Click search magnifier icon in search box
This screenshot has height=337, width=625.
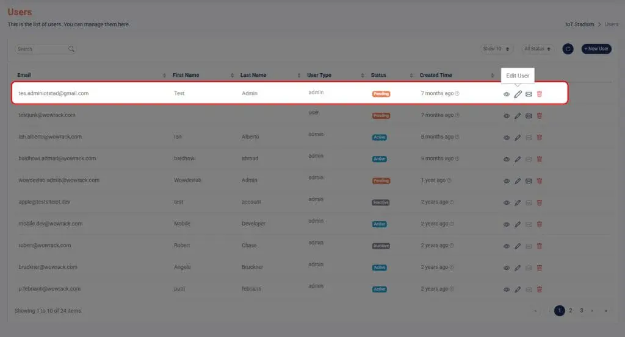[x=71, y=49]
